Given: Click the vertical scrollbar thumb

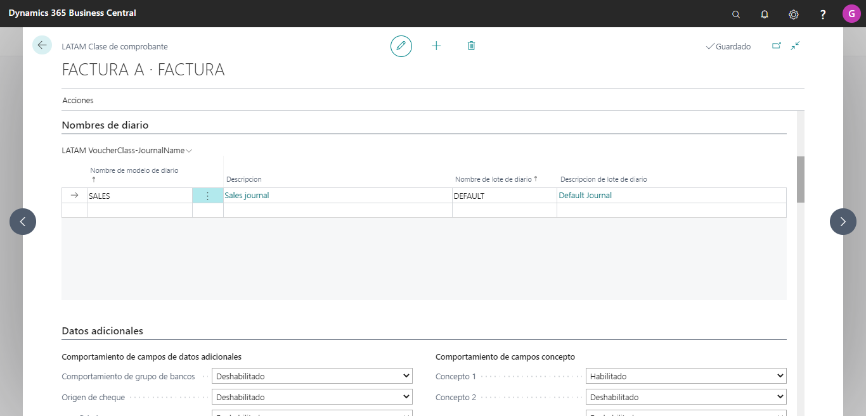Looking at the screenshot, I should (x=800, y=179).
